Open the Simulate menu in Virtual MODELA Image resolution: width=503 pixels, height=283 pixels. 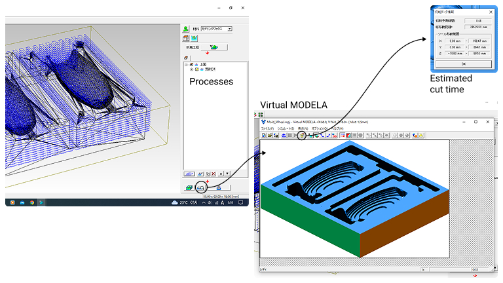286,128
